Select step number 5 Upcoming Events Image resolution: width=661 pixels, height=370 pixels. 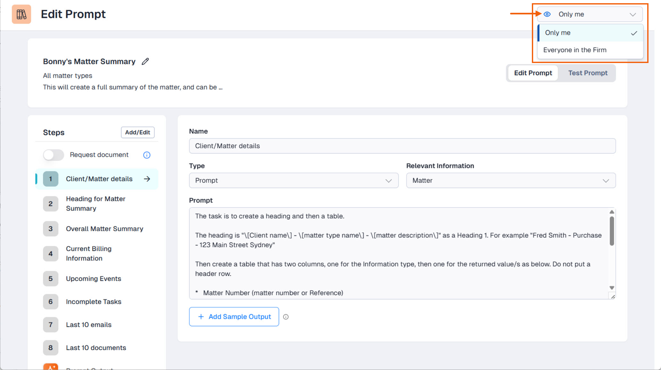(93, 279)
